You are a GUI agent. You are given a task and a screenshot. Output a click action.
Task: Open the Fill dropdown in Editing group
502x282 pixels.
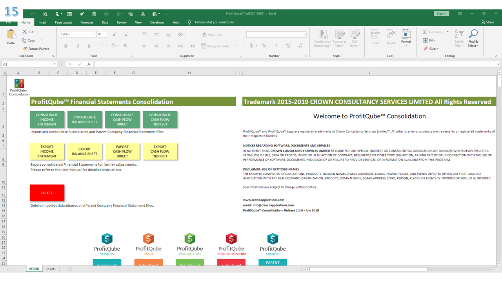pos(429,40)
